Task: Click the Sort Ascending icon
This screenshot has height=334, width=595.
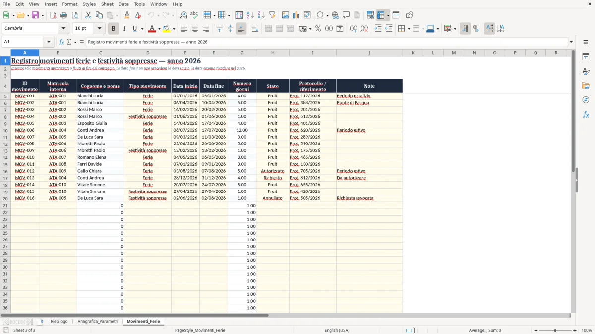Action: pyautogui.click(x=250, y=15)
